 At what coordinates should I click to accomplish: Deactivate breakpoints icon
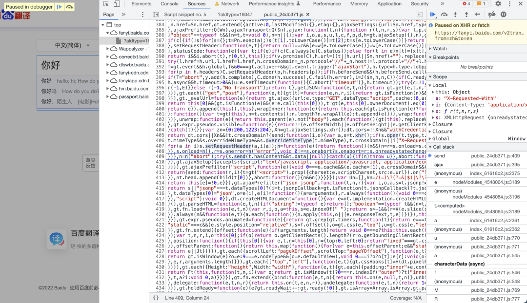[x=492, y=15]
